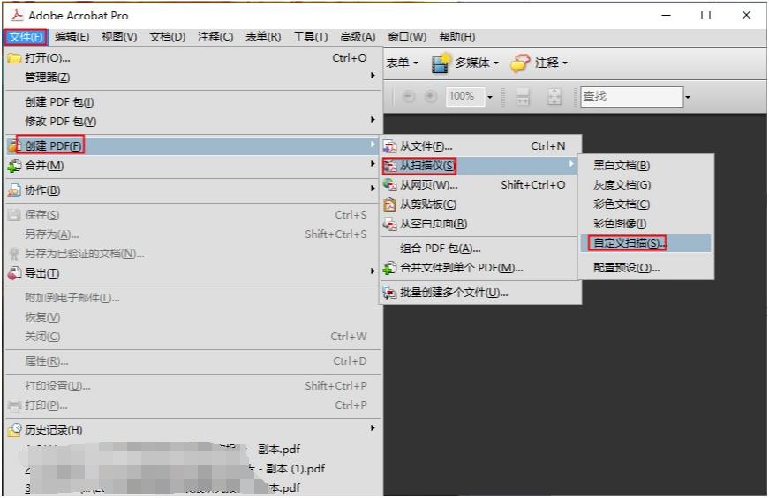Choose 自定义扫描(S)...
This screenshot has height=498, width=769.
point(645,243)
